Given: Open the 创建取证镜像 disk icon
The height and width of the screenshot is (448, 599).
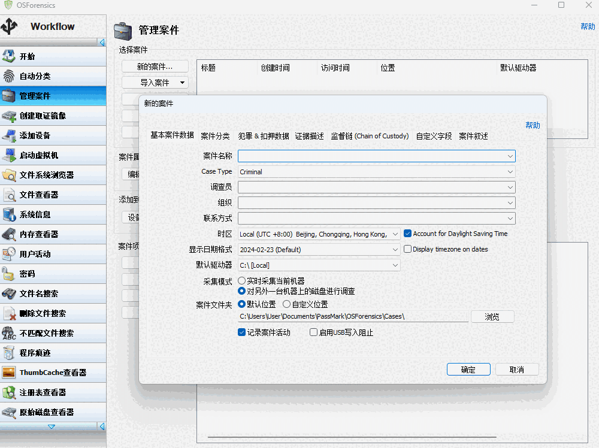Looking at the screenshot, I should (9, 116).
